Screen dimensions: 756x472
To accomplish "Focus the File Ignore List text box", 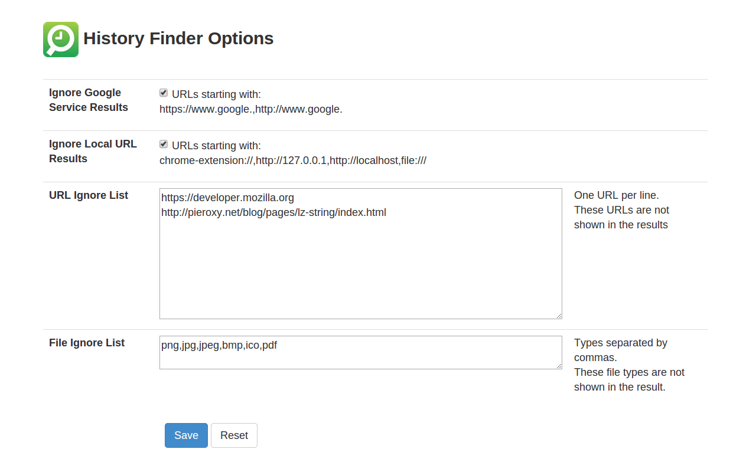I will point(360,352).
